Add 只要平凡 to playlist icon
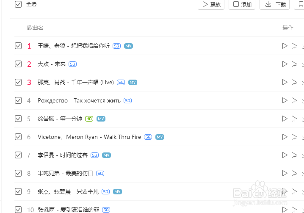The height and width of the screenshot is (213, 304). pyautogui.click(x=294, y=191)
